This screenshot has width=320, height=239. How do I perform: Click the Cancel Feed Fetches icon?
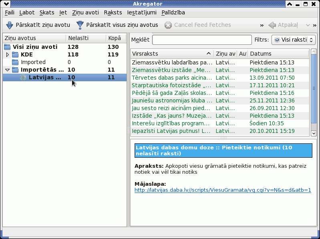point(168,25)
